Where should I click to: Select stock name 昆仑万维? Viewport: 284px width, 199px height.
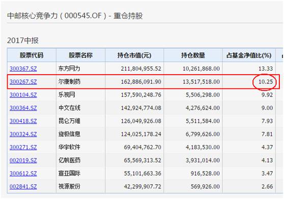(69, 121)
